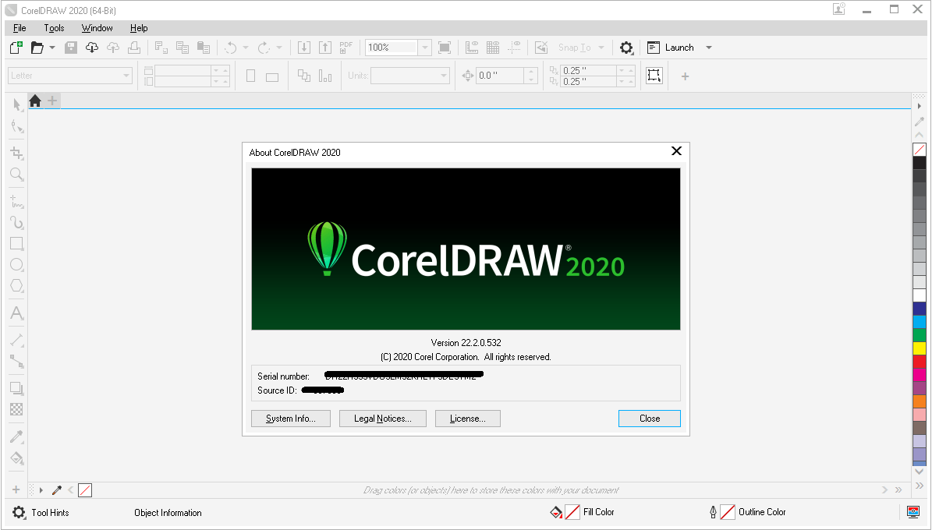Pick the red palette swatch
The width and height of the screenshot is (932, 530).
(920, 361)
